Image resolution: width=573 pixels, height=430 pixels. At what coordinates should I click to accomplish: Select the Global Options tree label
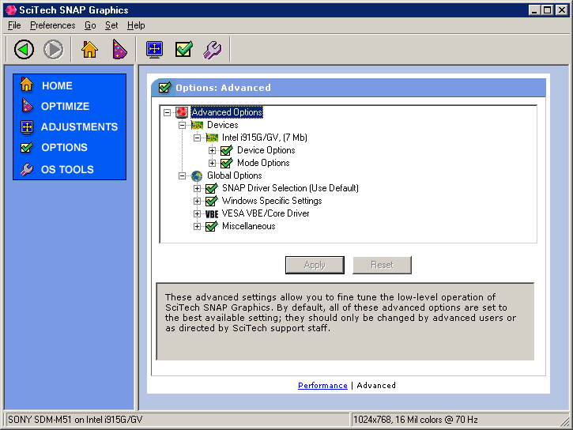pos(234,175)
